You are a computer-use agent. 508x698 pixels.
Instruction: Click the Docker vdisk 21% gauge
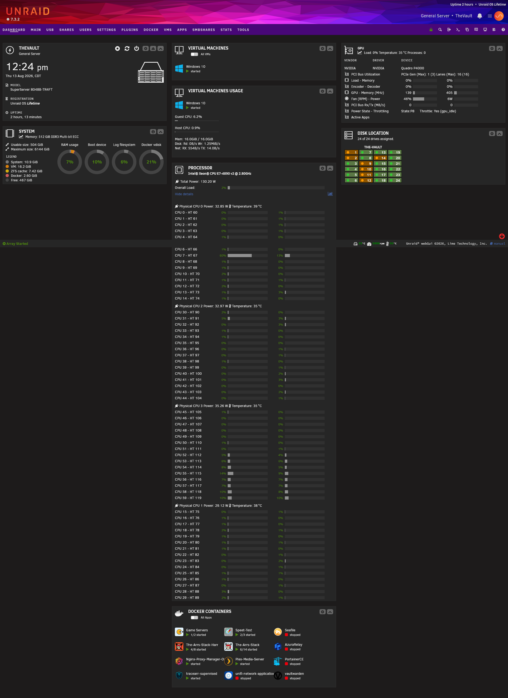coord(151,162)
